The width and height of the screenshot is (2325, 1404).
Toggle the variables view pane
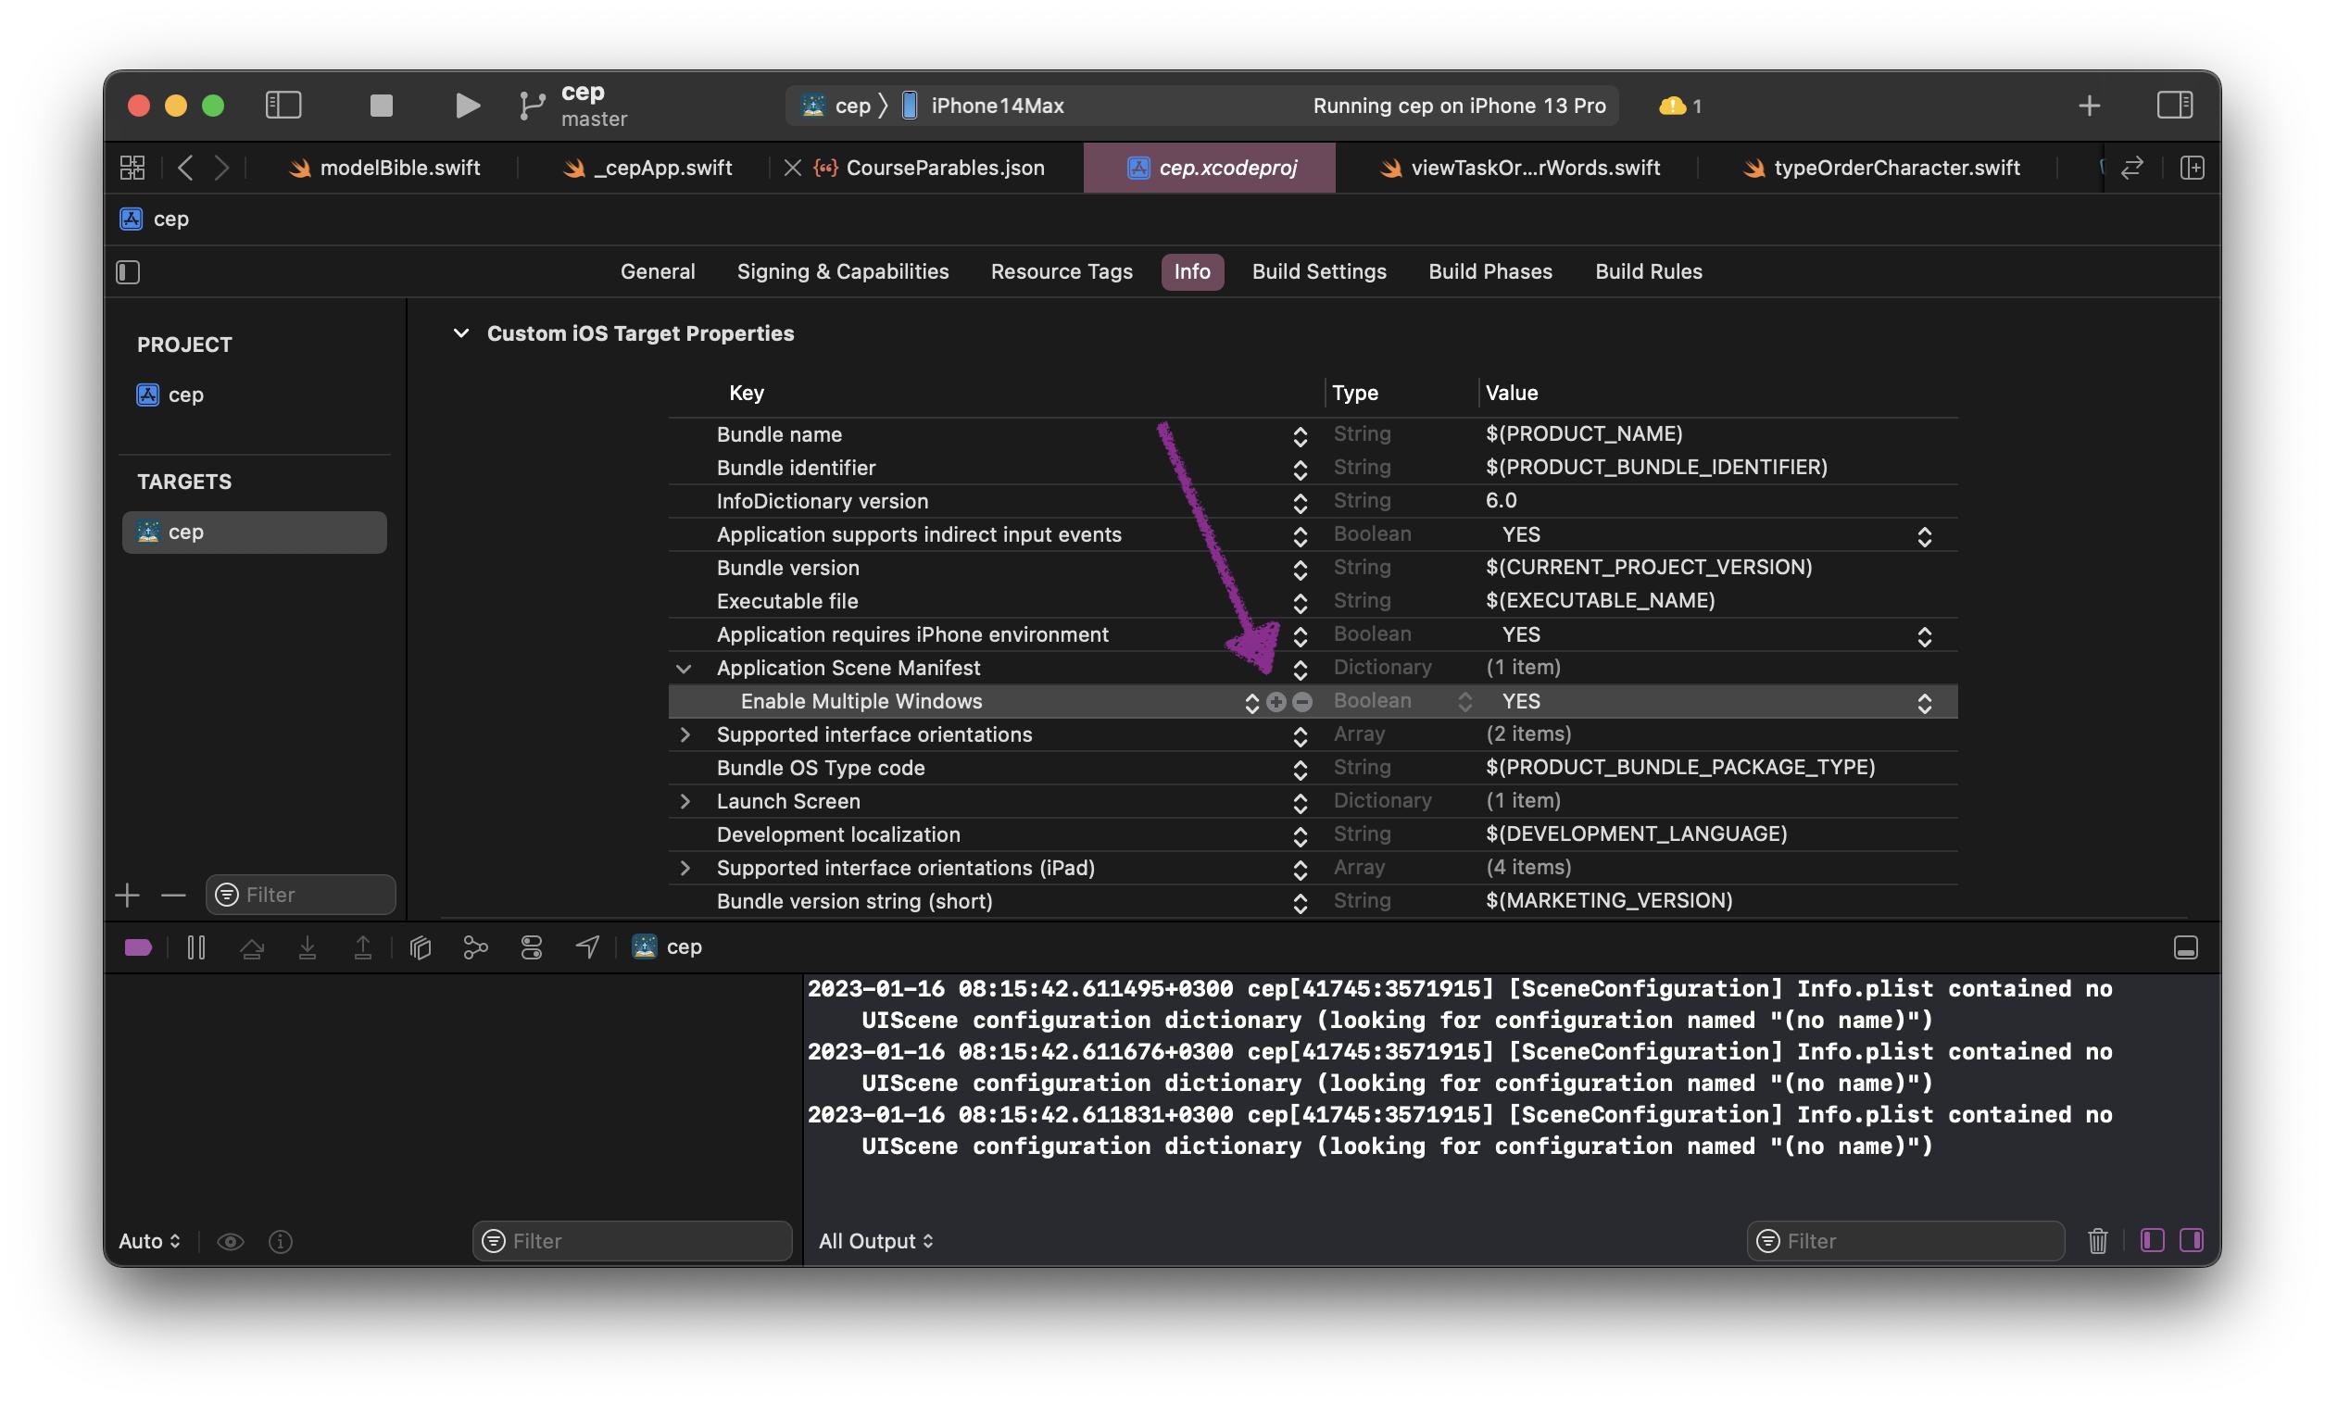[x=2153, y=1240]
